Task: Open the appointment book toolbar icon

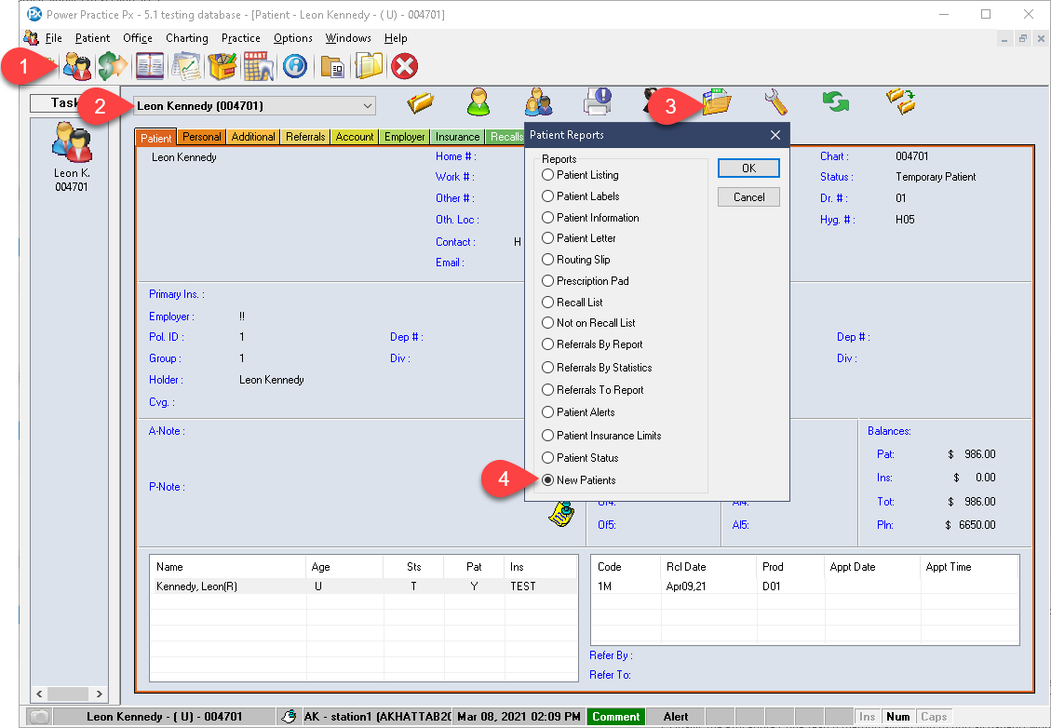Action: point(150,66)
